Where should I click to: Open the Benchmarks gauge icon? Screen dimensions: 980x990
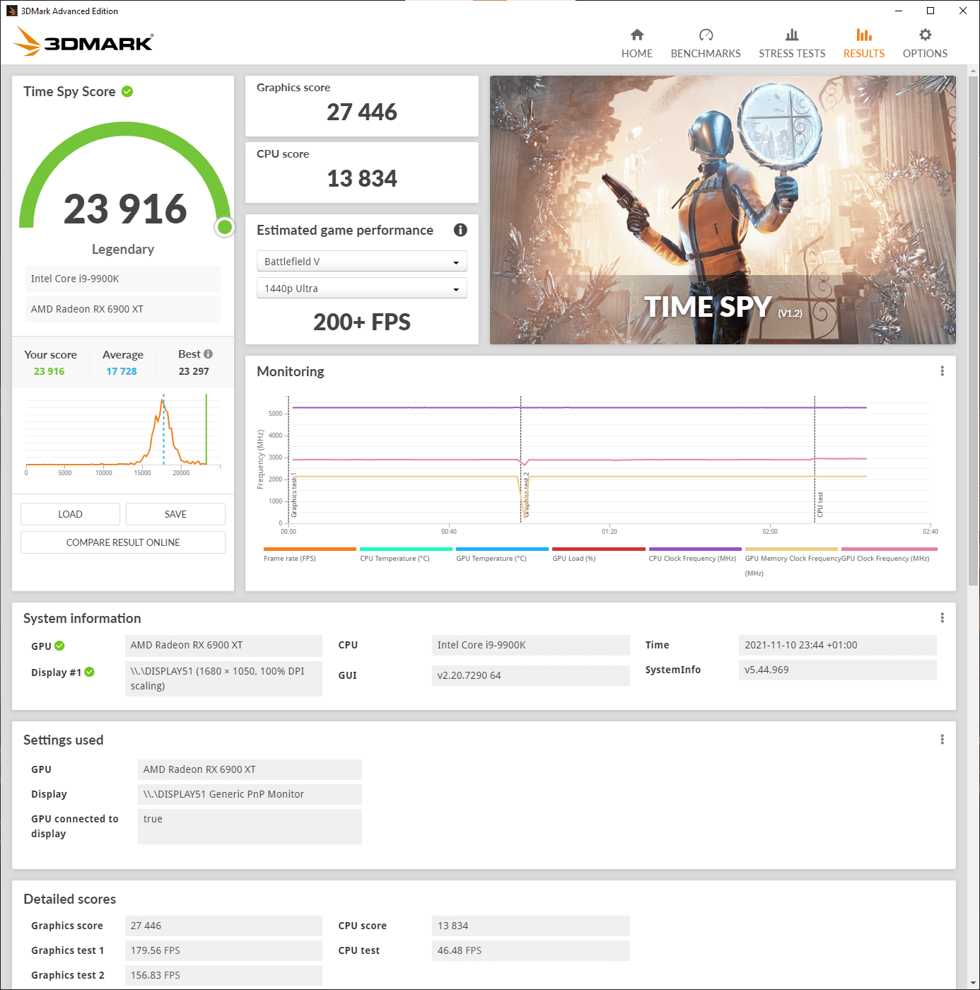(x=706, y=35)
